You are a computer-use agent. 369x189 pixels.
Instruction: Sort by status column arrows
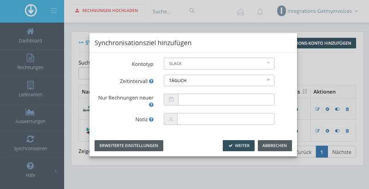[305, 92]
